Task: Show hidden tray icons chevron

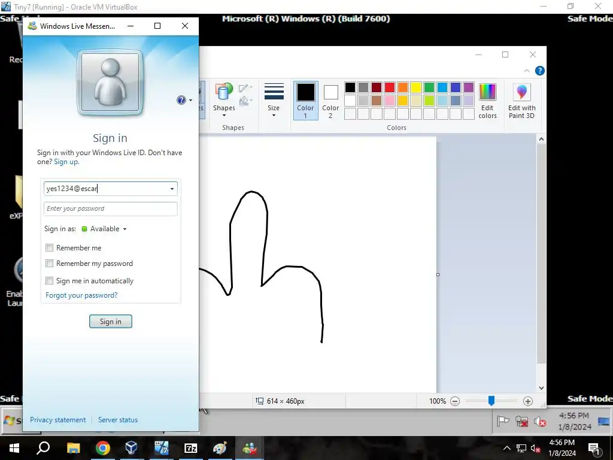Action: [506, 448]
